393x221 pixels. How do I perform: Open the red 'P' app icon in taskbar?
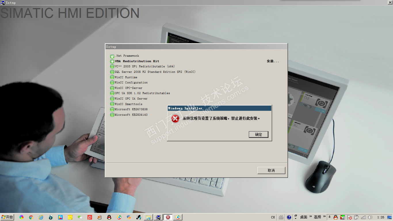(x=90, y=217)
